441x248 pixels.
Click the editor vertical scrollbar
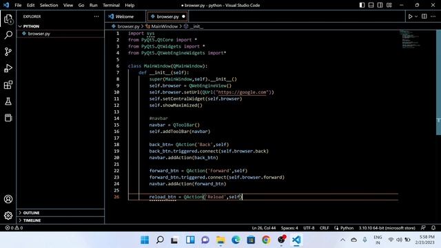(x=438, y=82)
